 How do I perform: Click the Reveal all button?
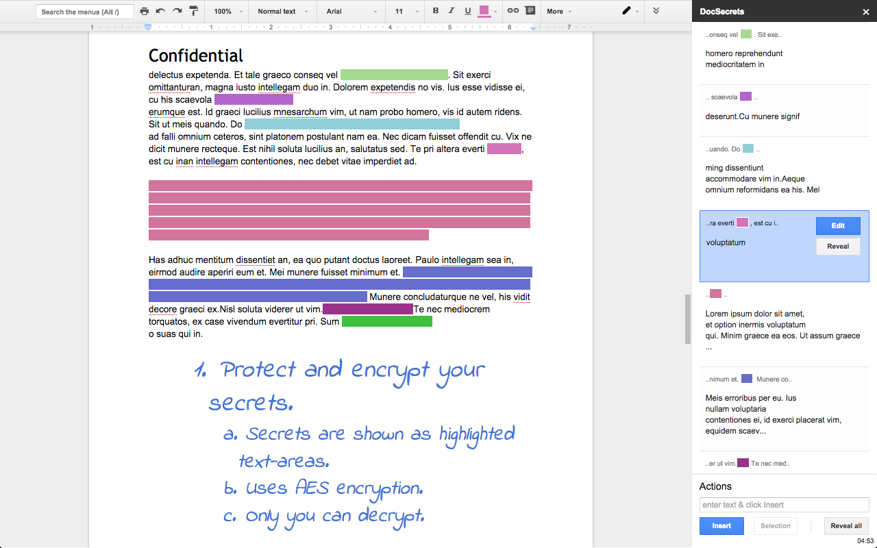pyautogui.click(x=846, y=525)
